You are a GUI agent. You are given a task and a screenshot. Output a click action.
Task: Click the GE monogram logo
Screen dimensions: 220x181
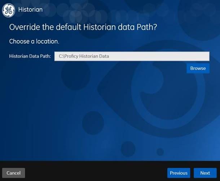[x=9, y=10]
